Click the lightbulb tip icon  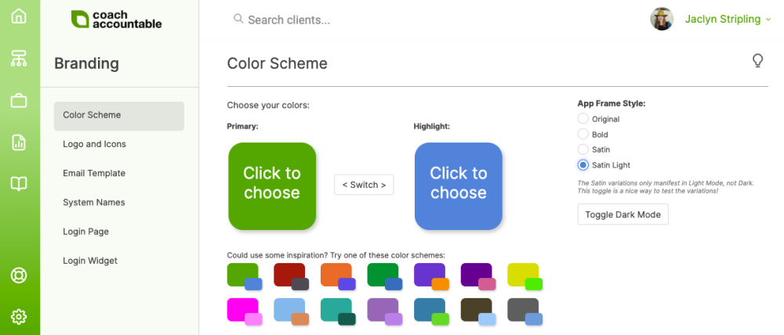point(757,61)
